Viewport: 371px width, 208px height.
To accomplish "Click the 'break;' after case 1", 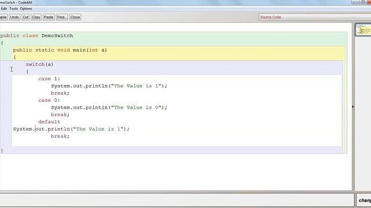I will tap(60, 93).
